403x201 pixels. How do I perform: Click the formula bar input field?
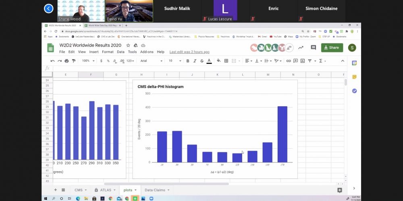193,68
